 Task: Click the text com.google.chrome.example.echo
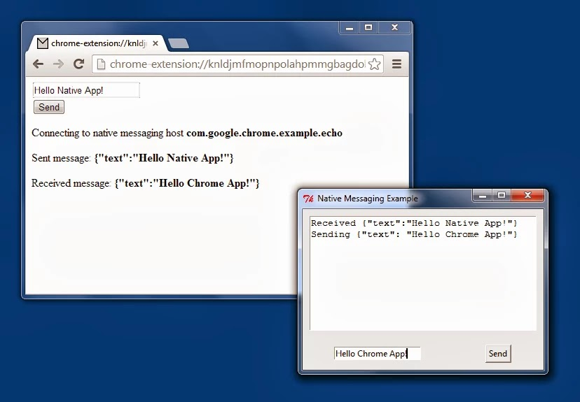[x=264, y=133]
